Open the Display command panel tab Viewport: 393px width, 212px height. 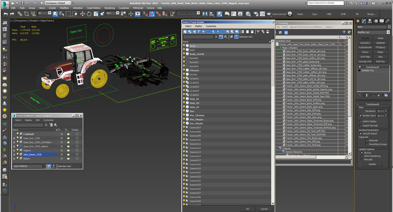[382, 21]
